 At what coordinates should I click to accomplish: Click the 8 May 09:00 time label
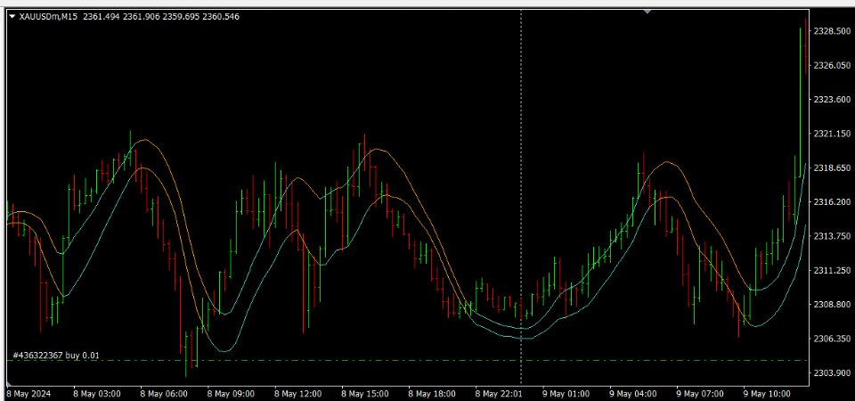232,393
